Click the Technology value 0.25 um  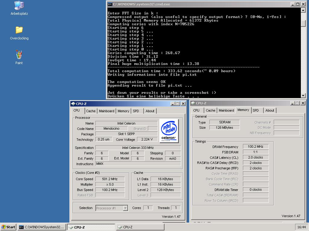[x=104, y=139]
